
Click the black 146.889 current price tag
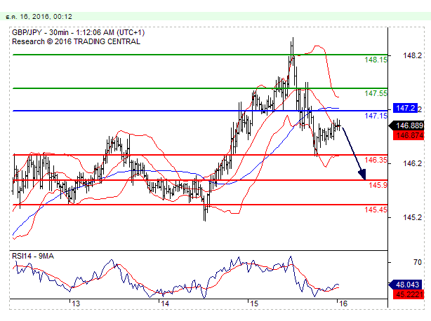(x=408, y=125)
